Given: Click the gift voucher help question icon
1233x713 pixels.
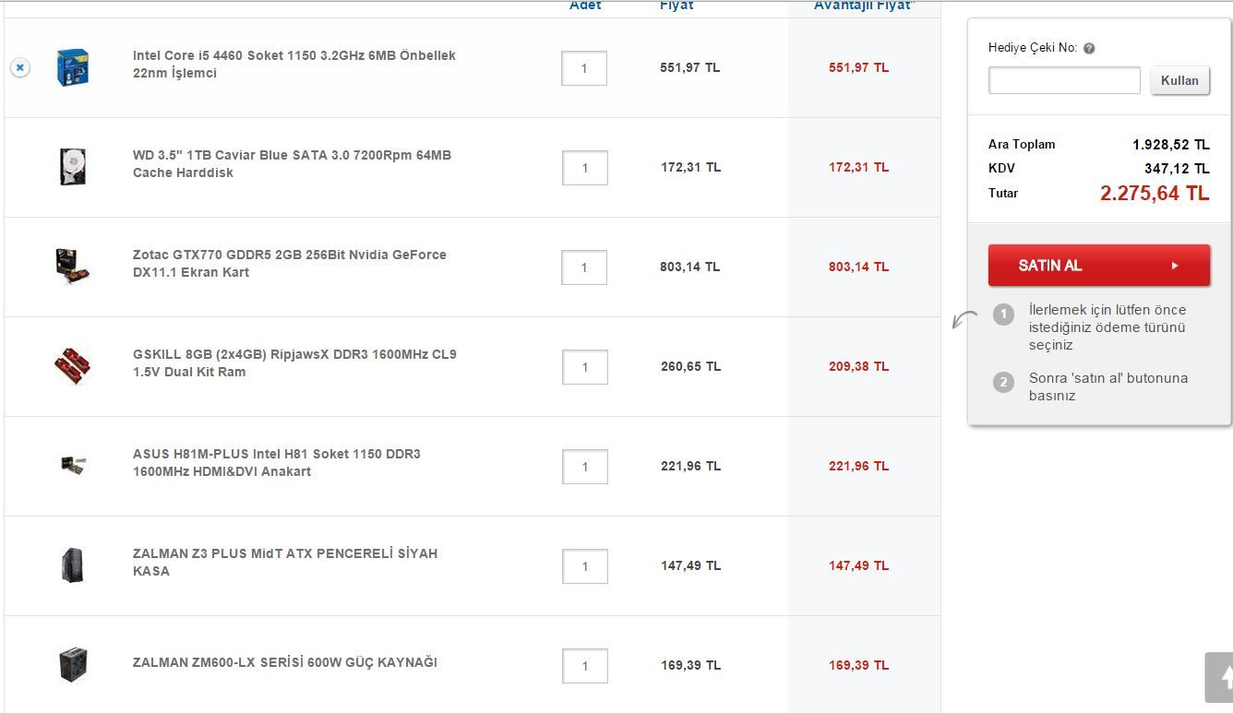Looking at the screenshot, I should coord(1089,48).
